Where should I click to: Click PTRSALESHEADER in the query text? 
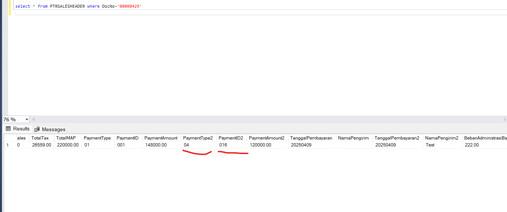point(67,7)
